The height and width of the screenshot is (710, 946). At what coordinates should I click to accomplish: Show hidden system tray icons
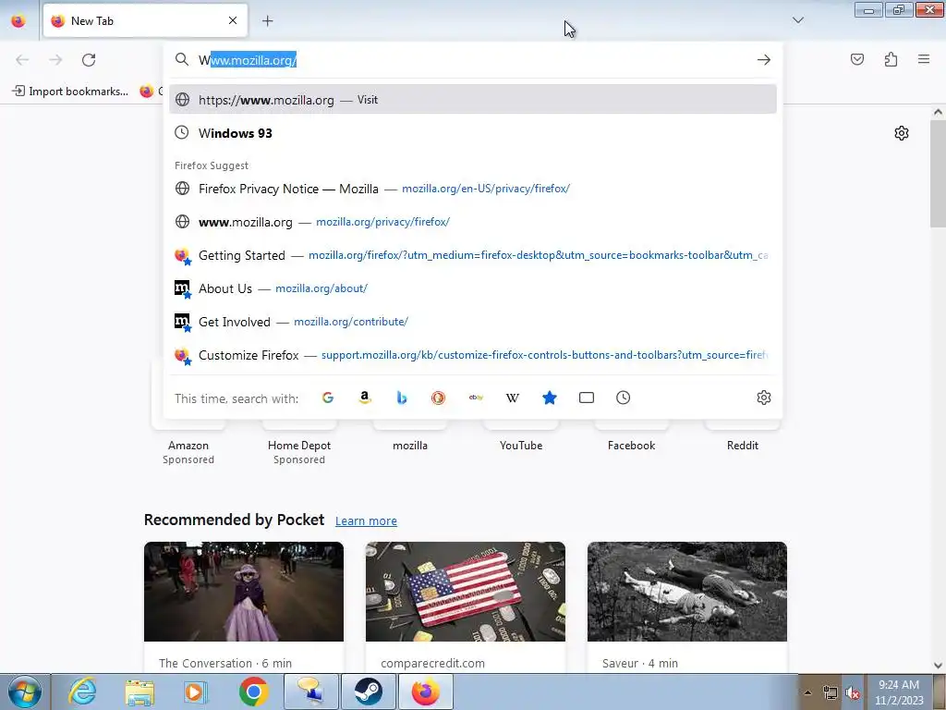807,692
